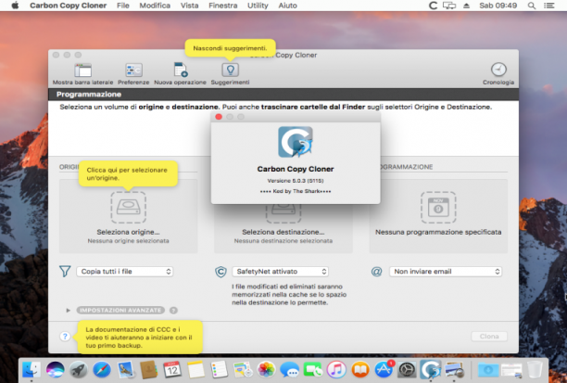This screenshot has height=383, width=567.
Task: Open Siri from the Dock
Action: [x=55, y=370]
